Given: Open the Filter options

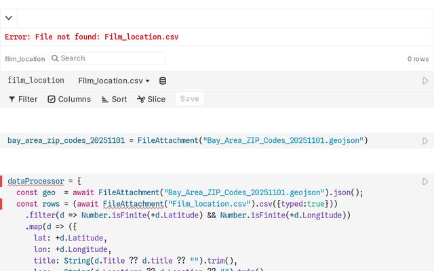Looking at the screenshot, I should point(22,99).
